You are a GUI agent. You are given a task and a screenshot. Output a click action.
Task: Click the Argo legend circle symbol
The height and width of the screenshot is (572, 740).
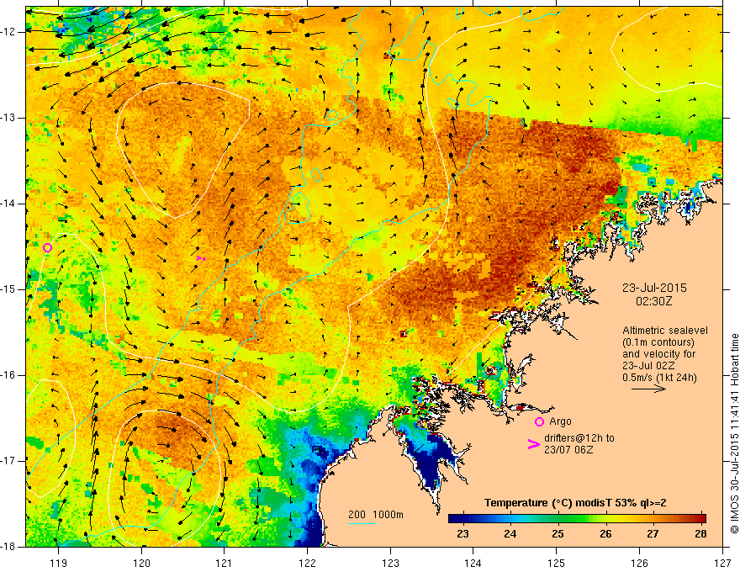click(539, 421)
